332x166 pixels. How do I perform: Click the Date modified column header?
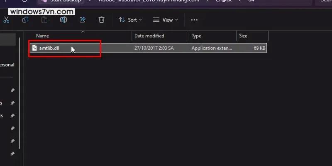[x=149, y=36]
